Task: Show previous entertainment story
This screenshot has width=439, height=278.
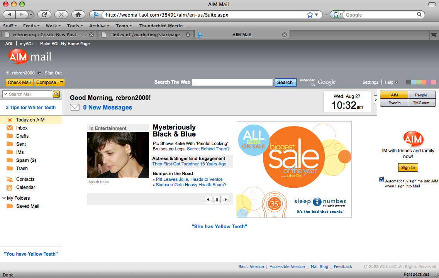Action: (208, 199)
